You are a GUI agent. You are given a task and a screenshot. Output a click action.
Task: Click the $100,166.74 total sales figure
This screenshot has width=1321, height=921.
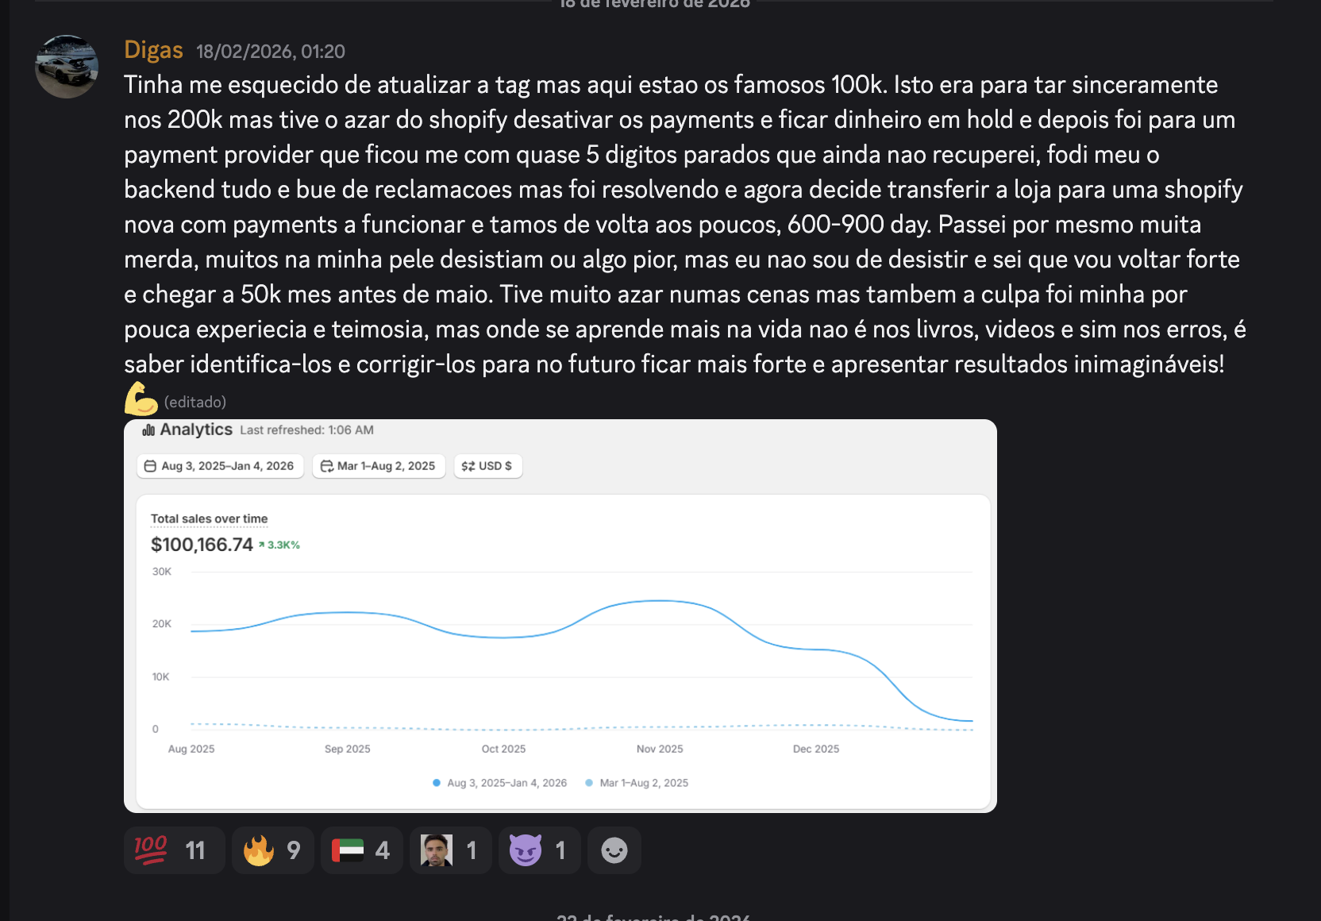202,545
